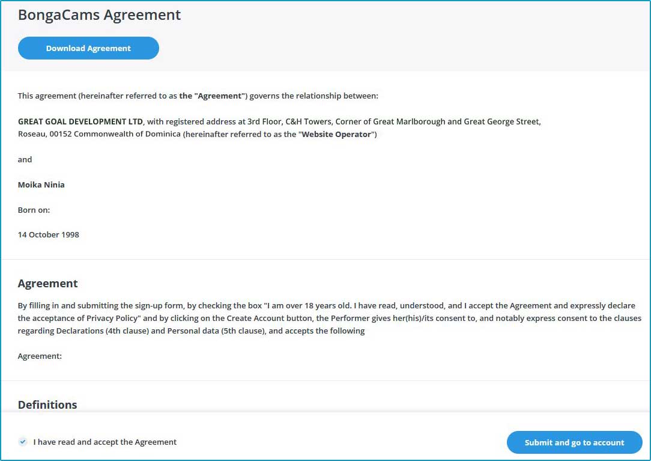Uncheck the 'I have read and accept the Agreement' checkbox
The image size is (651, 461).
[x=23, y=442]
